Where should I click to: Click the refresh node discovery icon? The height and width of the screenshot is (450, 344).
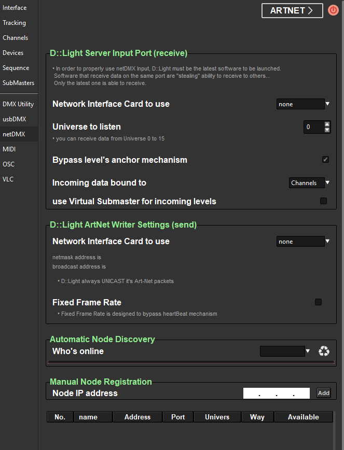click(324, 351)
